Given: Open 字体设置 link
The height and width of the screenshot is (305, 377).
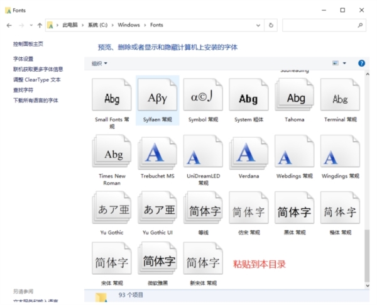Looking at the screenshot, I should click(x=23, y=58).
